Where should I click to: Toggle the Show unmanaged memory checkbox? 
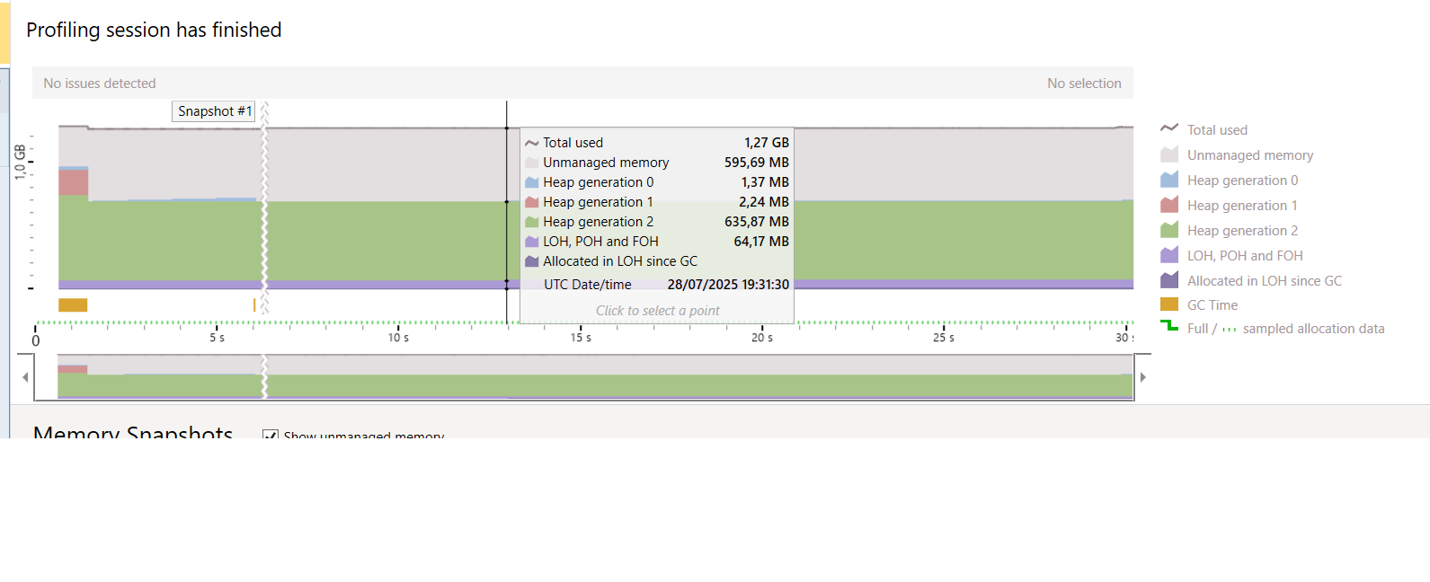[270, 435]
